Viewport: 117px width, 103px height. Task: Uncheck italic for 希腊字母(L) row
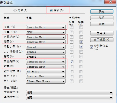81,47
